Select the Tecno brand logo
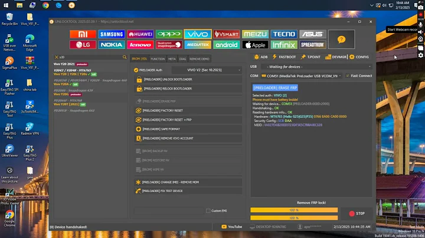The image size is (425, 238). [x=284, y=34]
